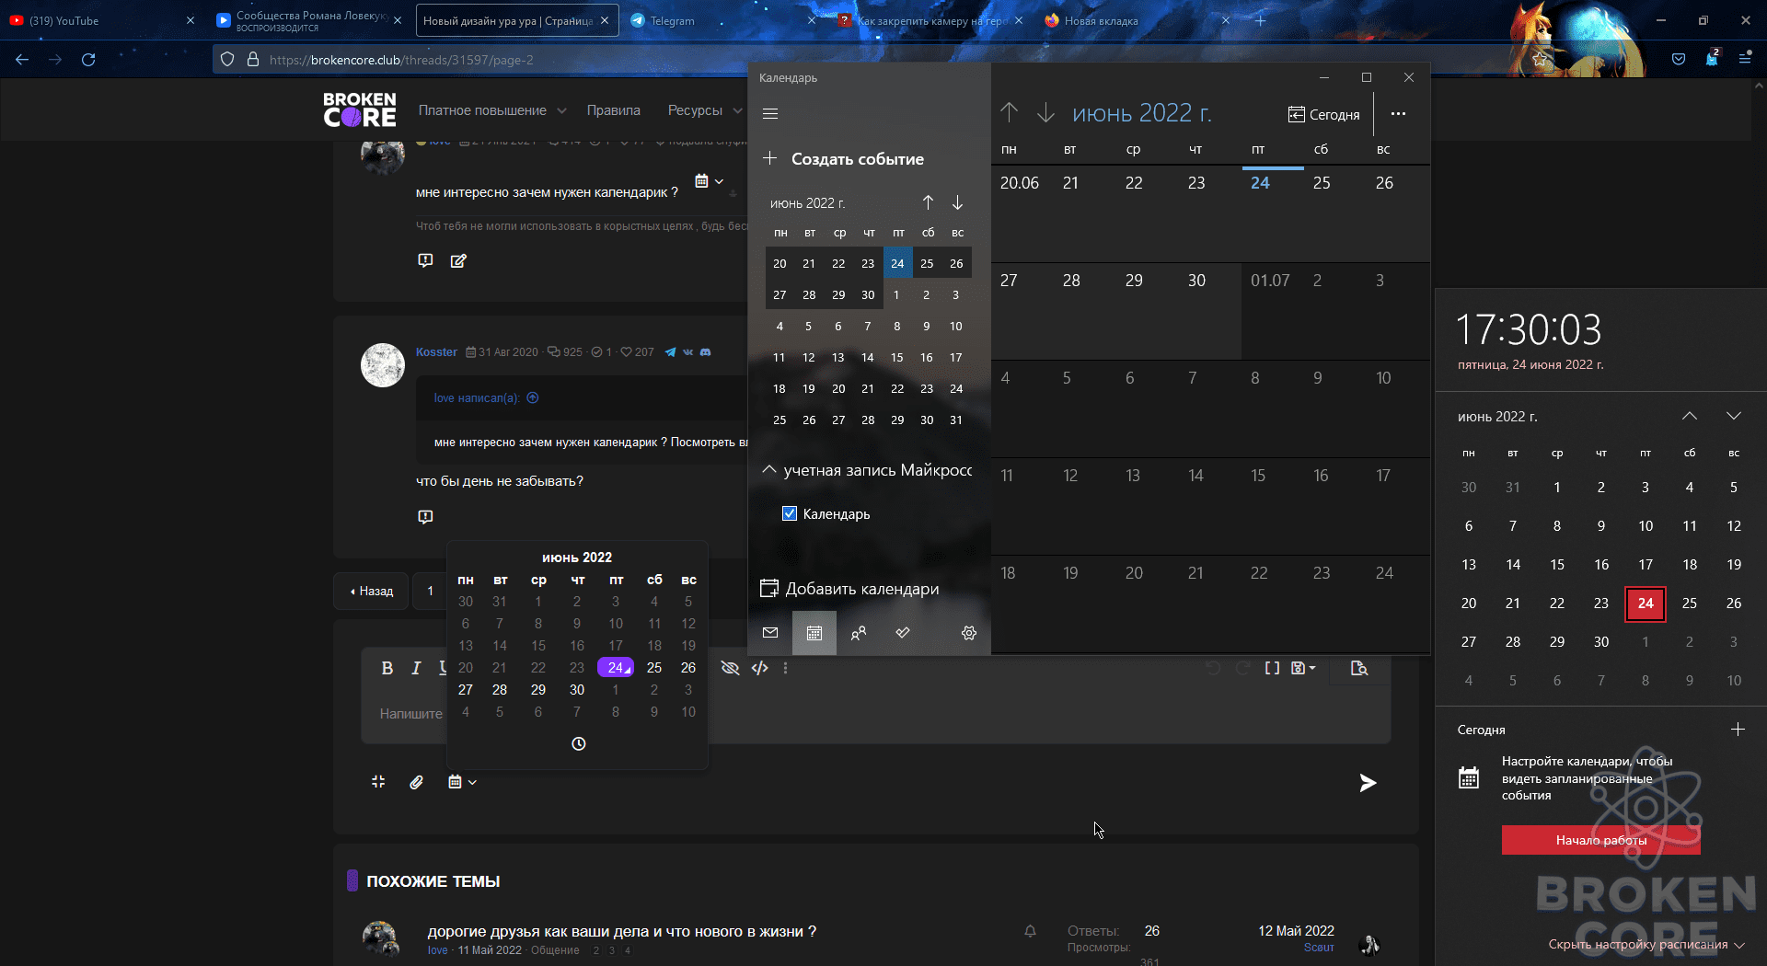Click the red Начало работы button
The image size is (1767, 966).
tap(1600, 840)
